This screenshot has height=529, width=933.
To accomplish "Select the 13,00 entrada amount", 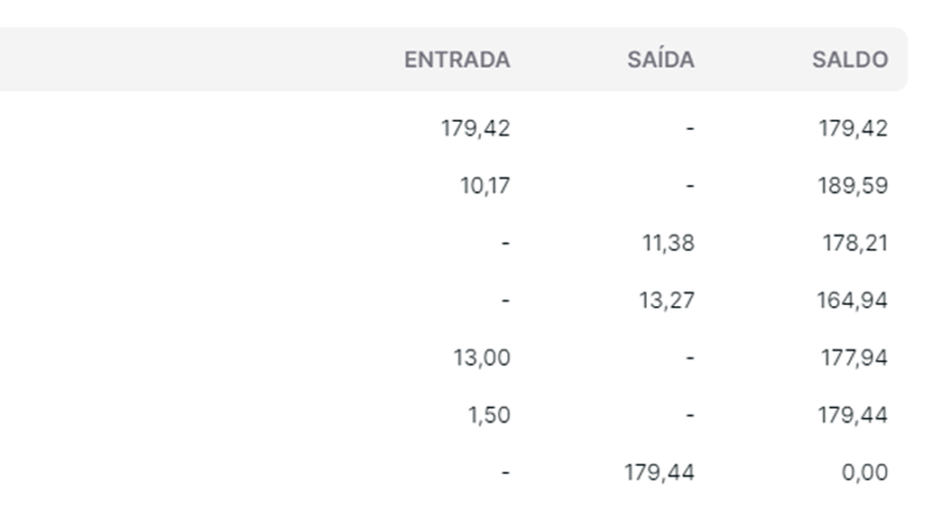I will pyautogui.click(x=482, y=358).
